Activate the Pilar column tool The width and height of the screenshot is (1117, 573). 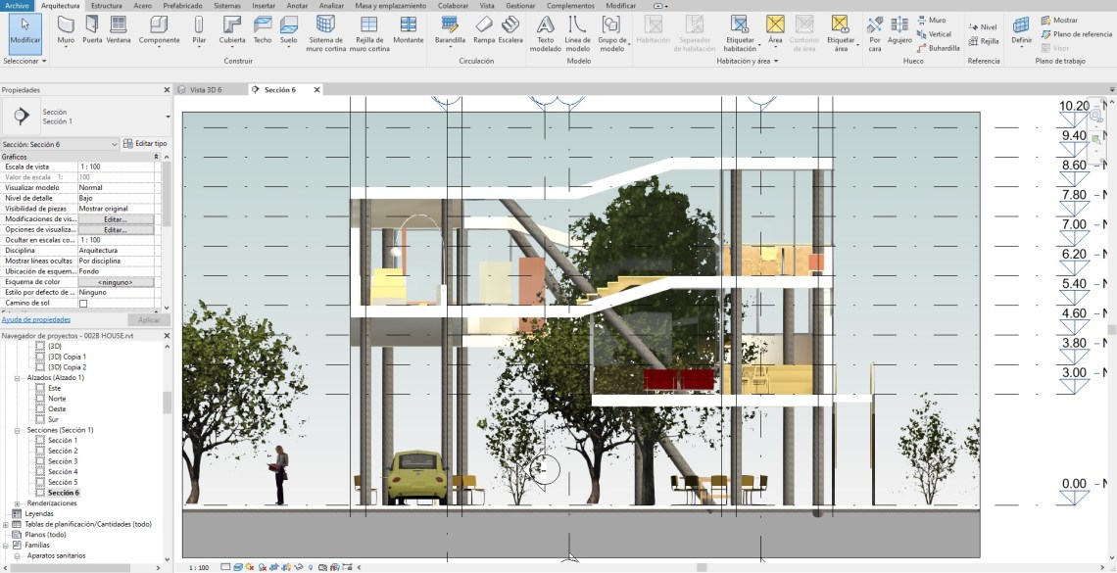click(199, 29)
